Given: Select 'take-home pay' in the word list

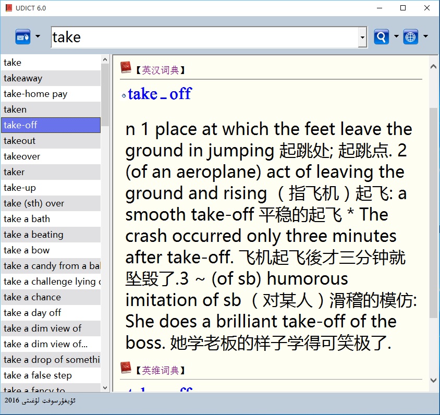Looking at the screenshot, I should coord(35,94).
